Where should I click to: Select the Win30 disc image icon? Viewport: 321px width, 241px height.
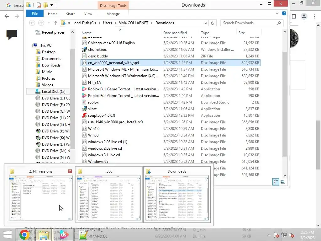point(84,135)
